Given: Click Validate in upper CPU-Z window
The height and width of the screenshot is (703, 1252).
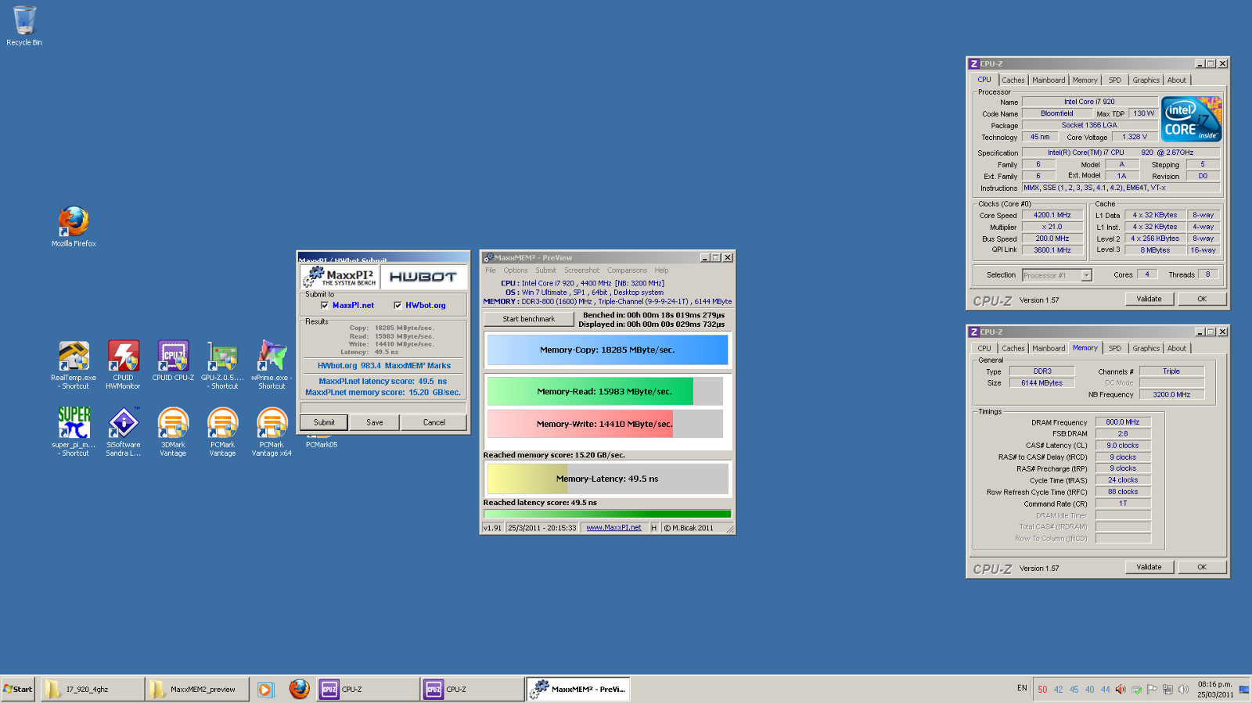Looking at the screenshot, I should coord(1149,299).
